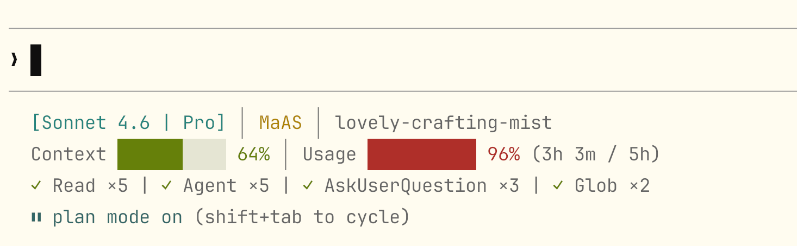This screenshot has width=797, height=246.
Task: Click the 96% usage percentage
Action: 504,154
